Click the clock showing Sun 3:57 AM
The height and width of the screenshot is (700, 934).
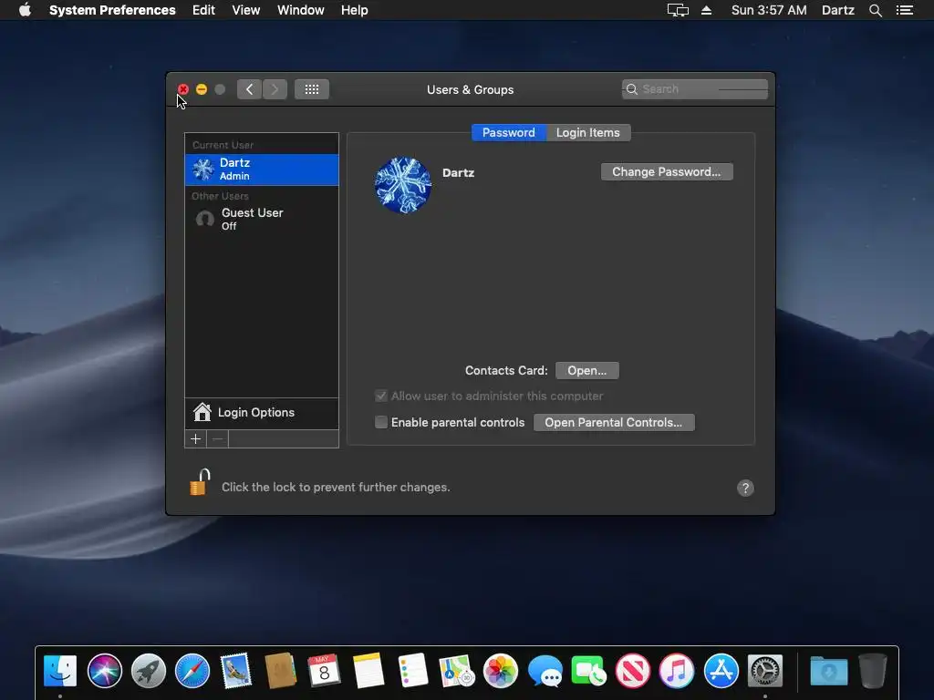pyautogui.click(x=769, y=10)
